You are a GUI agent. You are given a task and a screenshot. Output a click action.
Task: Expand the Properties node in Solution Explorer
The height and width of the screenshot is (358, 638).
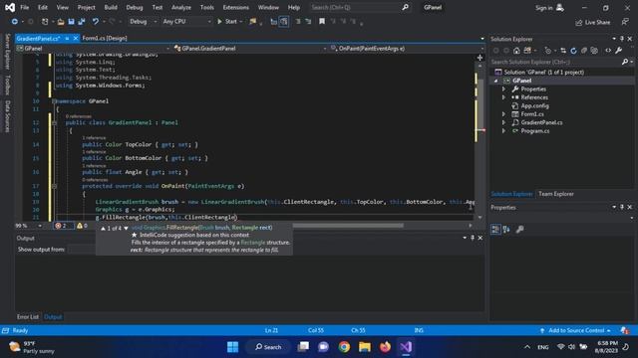coord(503,89)
